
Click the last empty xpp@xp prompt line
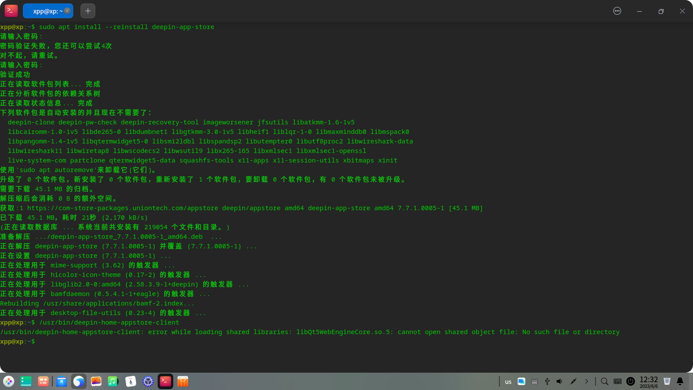click(x=17, y=341)
